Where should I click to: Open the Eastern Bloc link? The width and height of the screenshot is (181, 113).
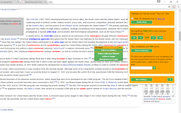(x=38, y=26)
